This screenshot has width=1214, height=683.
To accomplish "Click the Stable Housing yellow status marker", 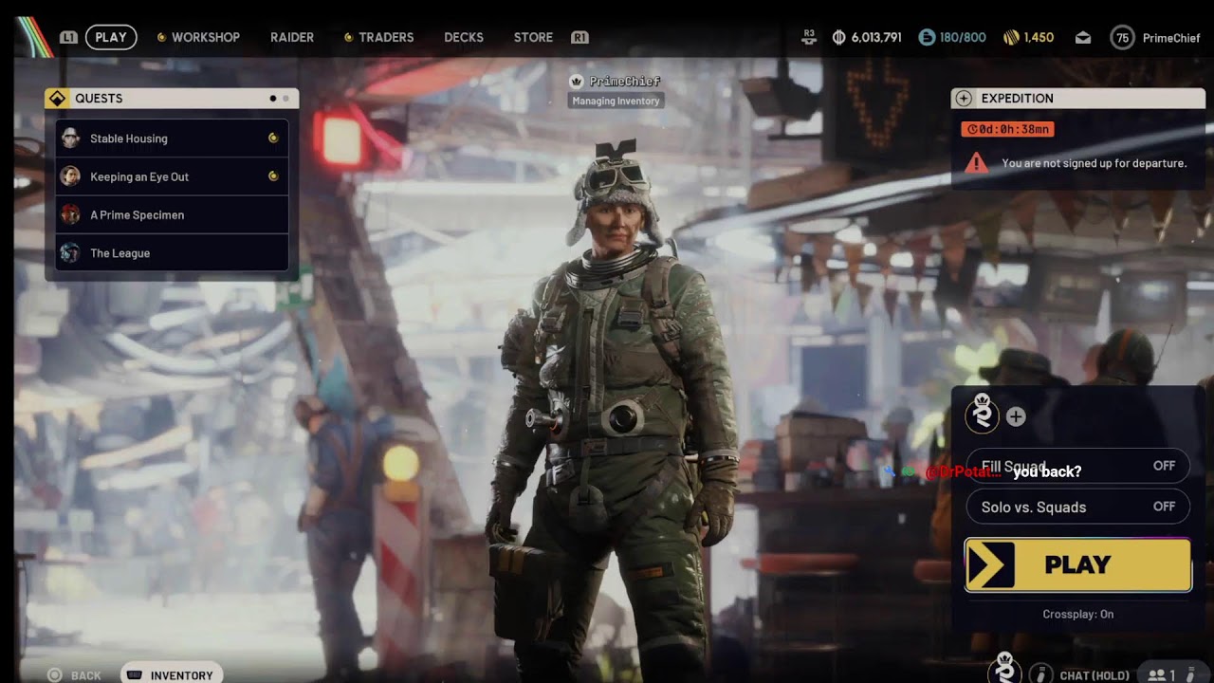I will point(273,138).
